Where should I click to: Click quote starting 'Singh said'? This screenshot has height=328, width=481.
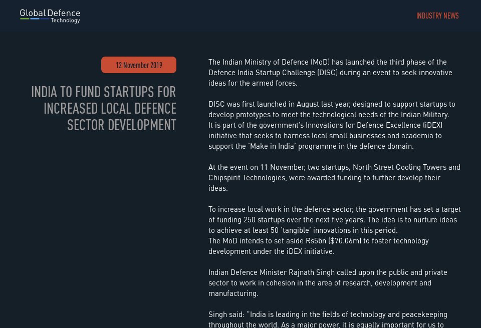point(328,319)
